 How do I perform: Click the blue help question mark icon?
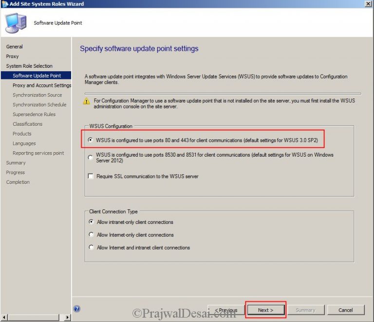(x=77, y=309)
